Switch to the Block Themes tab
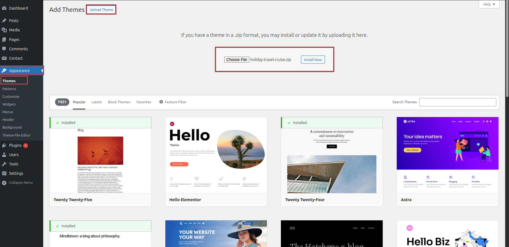This screenshot has height=247, width=509. tap(119, 102)
